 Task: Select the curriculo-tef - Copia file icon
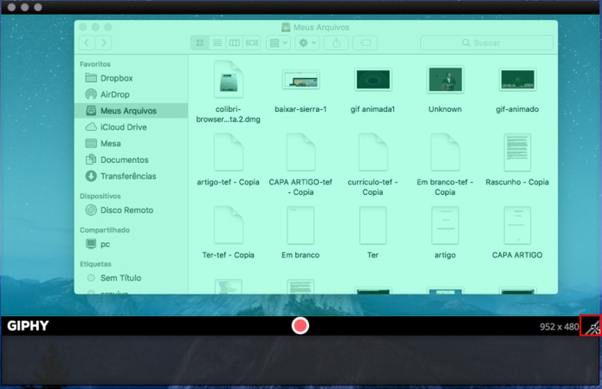click(x=373, y=152)
